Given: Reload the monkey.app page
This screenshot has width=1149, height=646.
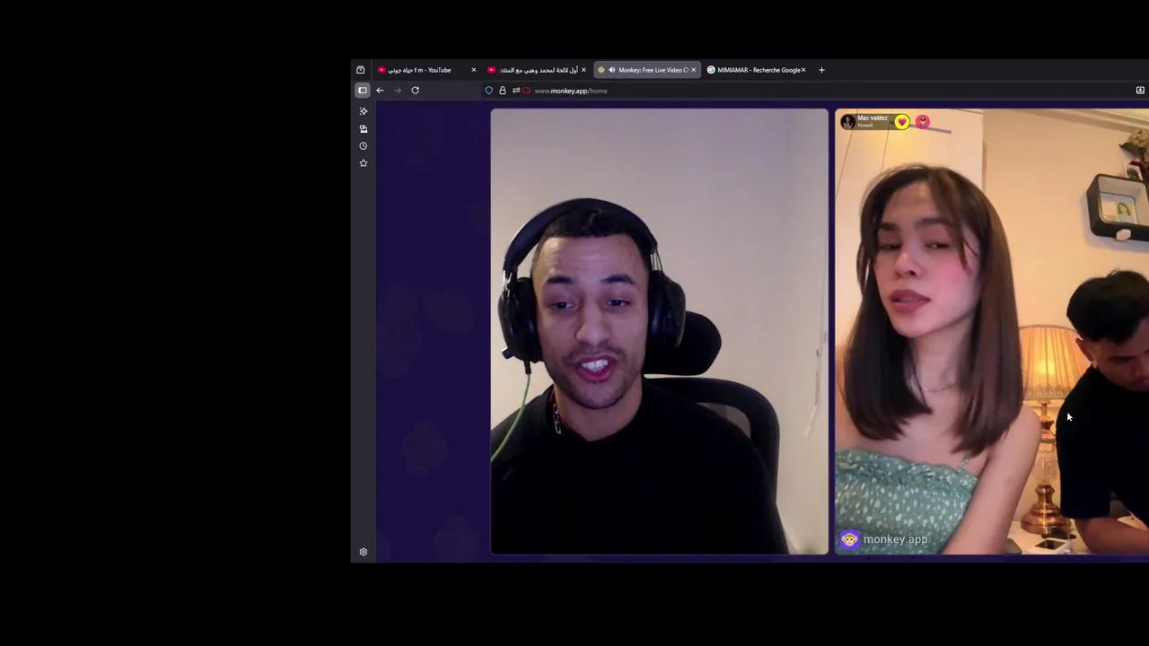Looking at the screenshot, I should 415,91.
